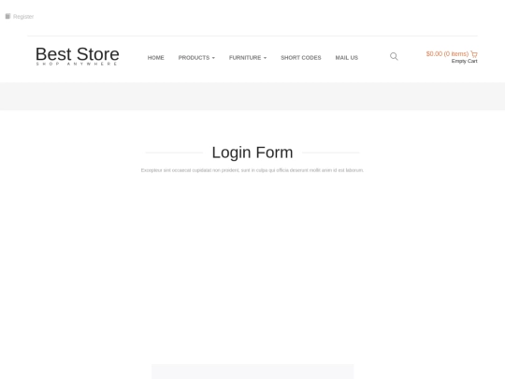Viewport: 505px width, 379px height.
Task: Click the login form panel at the page bottom
Action: click(252, 372)
